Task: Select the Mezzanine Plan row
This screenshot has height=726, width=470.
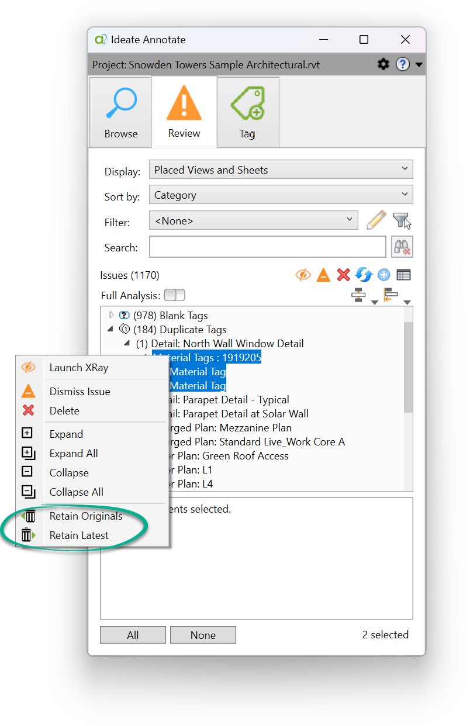Action: [x=230, y=427]
